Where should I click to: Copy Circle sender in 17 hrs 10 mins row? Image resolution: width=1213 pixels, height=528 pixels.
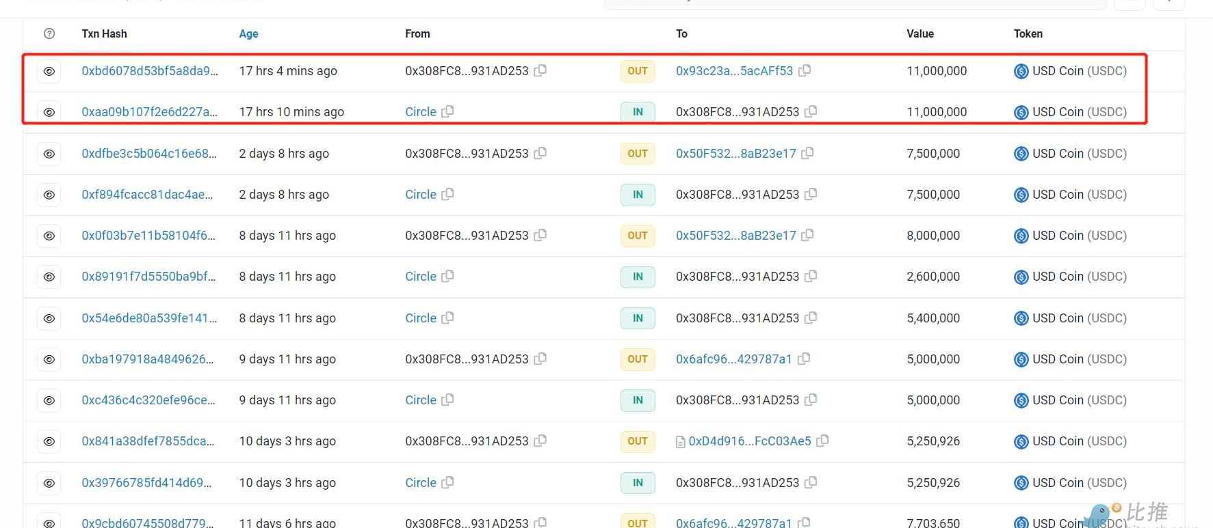point(447,111)
